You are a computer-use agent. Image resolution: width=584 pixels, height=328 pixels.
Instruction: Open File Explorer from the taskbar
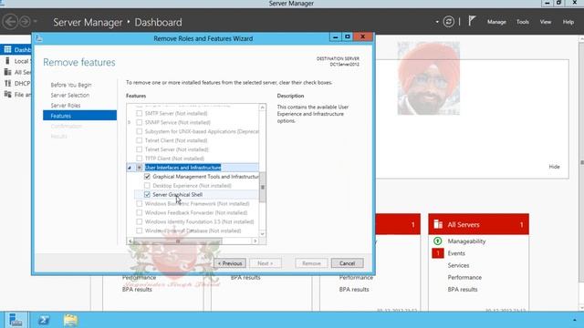tap(70, 320)
